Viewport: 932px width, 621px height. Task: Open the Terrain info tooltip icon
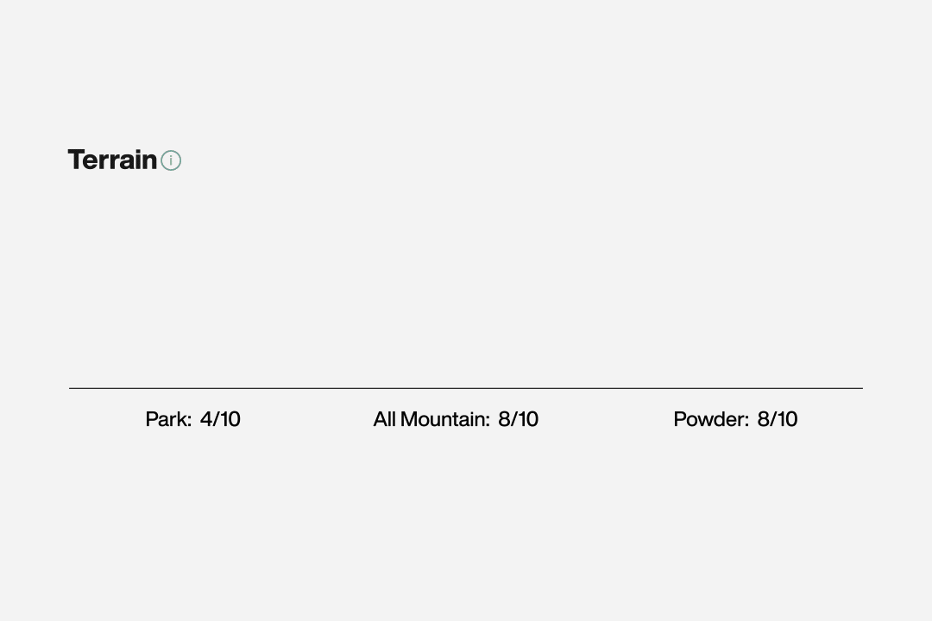pos(171,160)
